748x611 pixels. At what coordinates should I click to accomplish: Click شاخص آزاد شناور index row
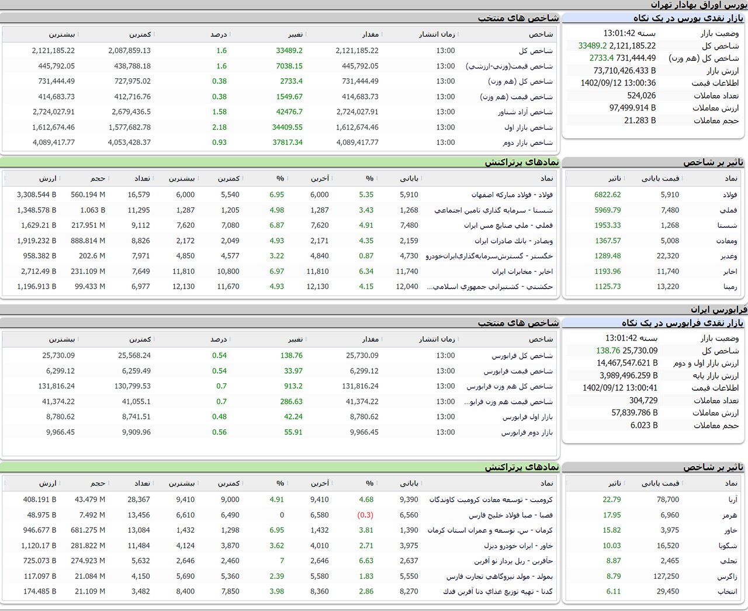pos(525,112)
